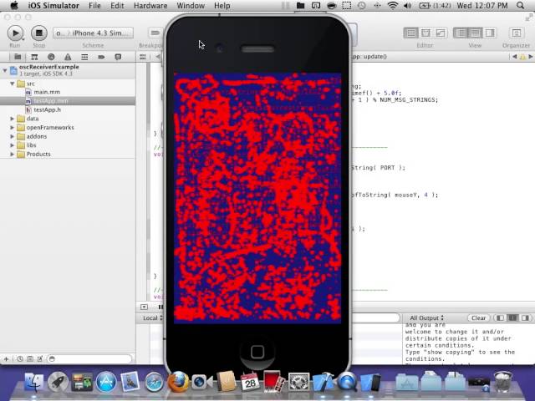Screen dimensions: 535x401
Task: Select the Standard editor mode icon
Action: point(410,33)
